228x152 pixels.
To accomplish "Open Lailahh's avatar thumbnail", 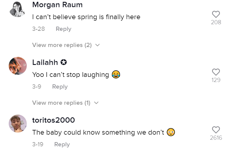I will coord(18,66).
